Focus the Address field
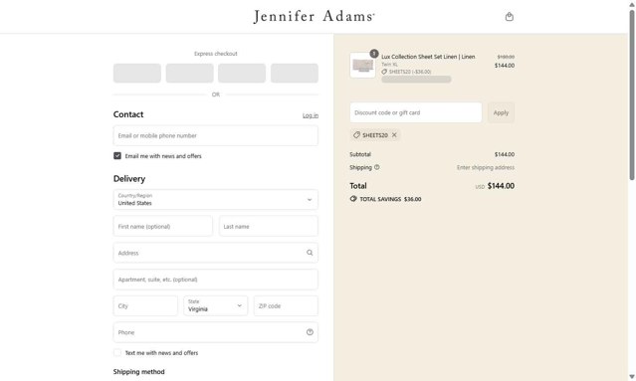This screenshot has height=381, width=636. (x=215, y=253)
